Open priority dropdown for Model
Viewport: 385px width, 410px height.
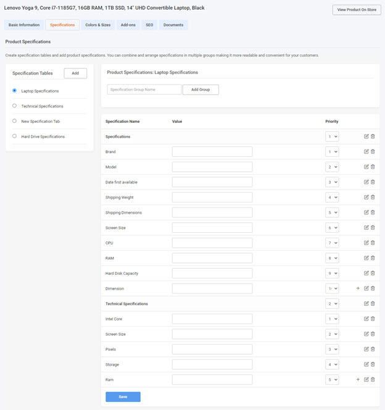pyautogui.click(x=332, y=167)
